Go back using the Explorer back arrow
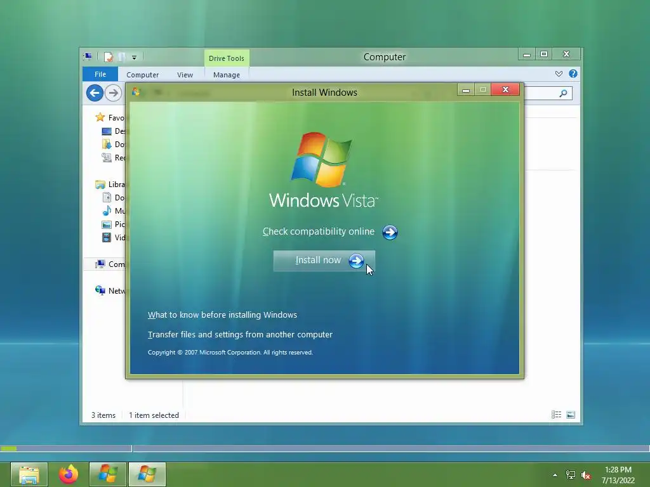 (x=95, y=93)
